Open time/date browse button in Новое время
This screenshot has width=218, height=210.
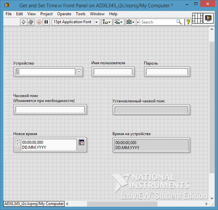(81, 142)
